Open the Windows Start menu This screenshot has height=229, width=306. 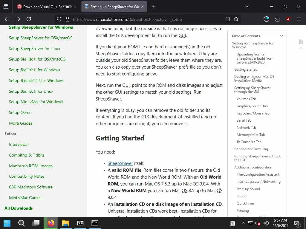click(7, 223)
